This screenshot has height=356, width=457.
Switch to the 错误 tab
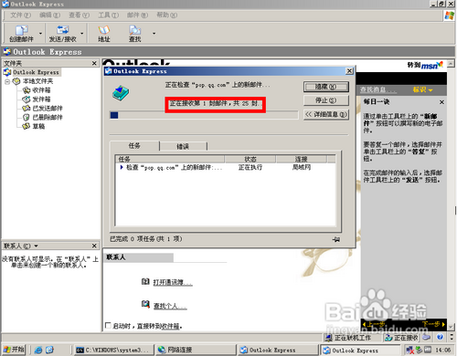(x=183, y=146)
